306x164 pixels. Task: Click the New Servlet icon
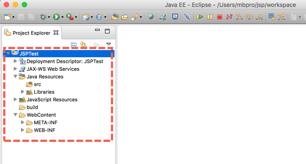click(x=99, y=17)
